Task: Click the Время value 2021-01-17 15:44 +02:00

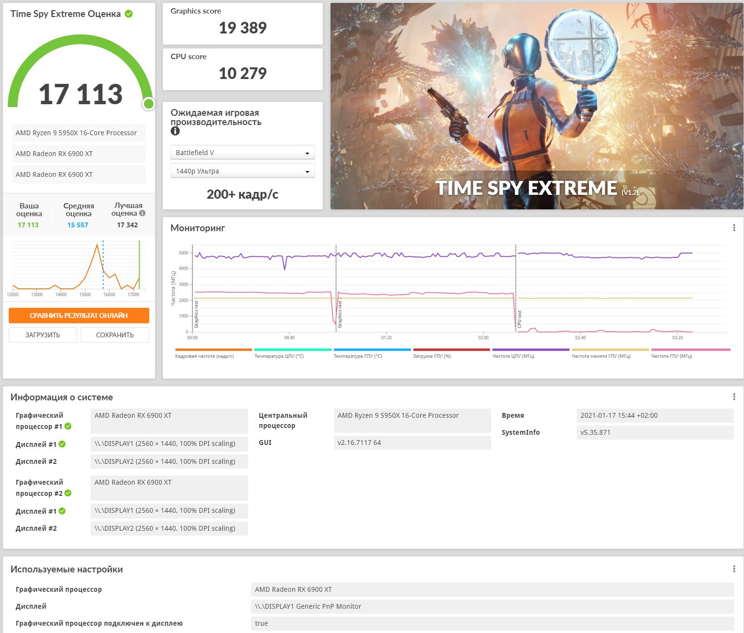Action: [x=655, y=415]
